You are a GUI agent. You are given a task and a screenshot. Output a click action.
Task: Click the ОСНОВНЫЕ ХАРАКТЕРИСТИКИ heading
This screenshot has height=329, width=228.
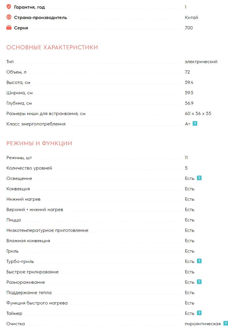coord(52,47)
